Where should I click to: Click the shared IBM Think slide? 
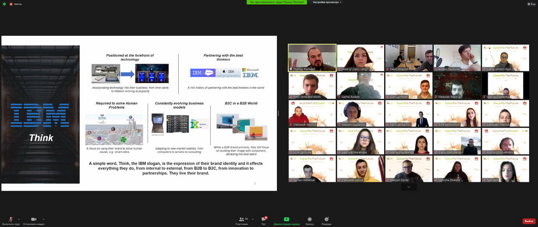click(139, 113)
